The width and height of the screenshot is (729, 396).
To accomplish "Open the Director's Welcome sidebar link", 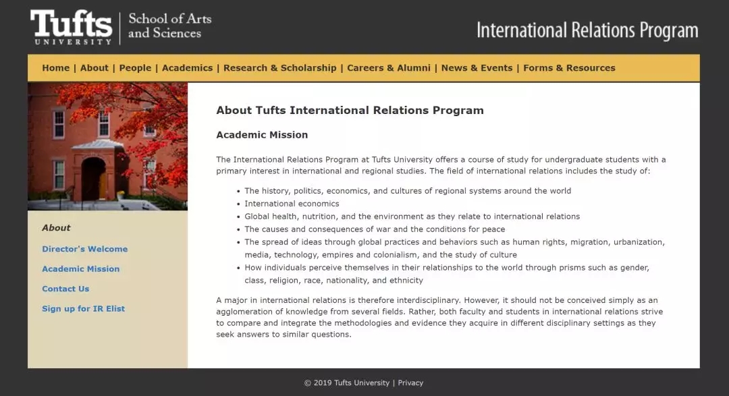I will [84, 249].
